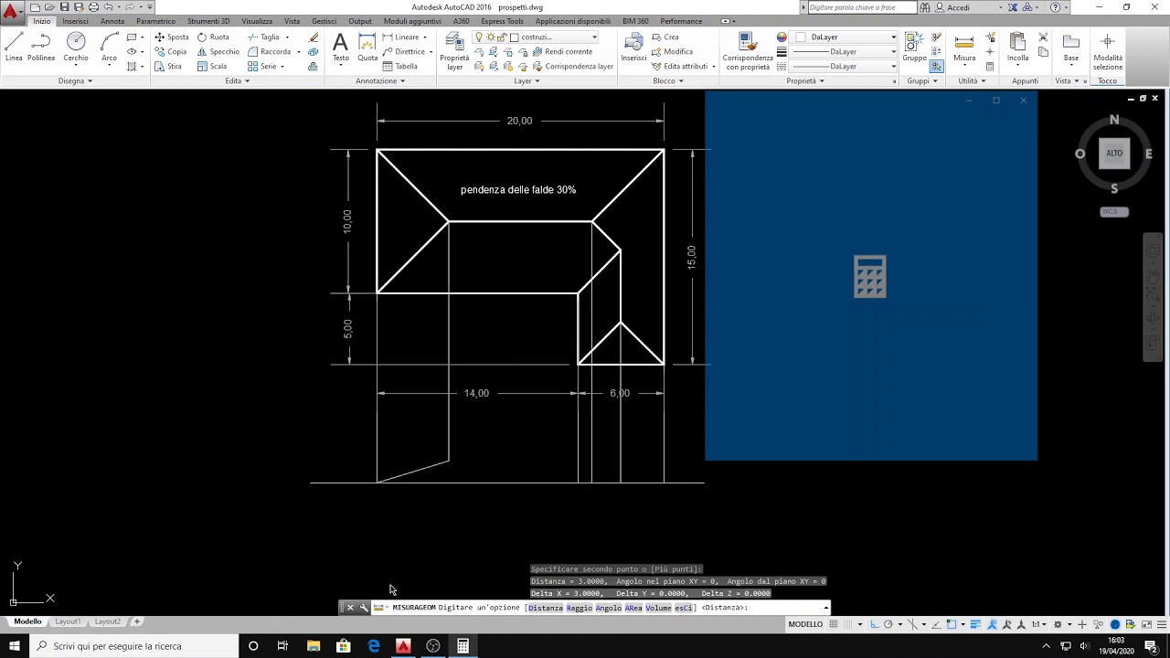Screen dimensions: 1170x658
Task: Open the object color DaLayer dropdown
Action: 846,37
